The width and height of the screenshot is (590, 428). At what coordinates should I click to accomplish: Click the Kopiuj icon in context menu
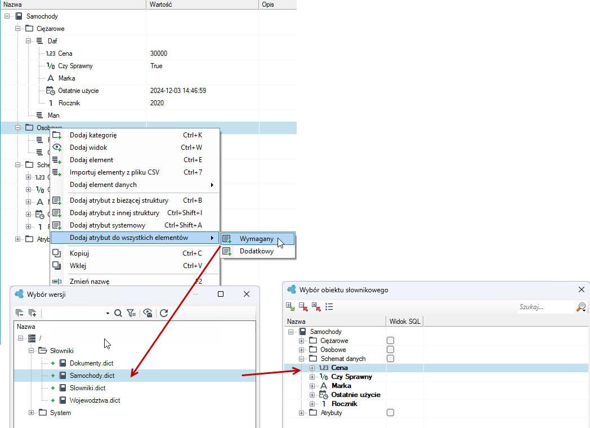(x=57, y=253)
